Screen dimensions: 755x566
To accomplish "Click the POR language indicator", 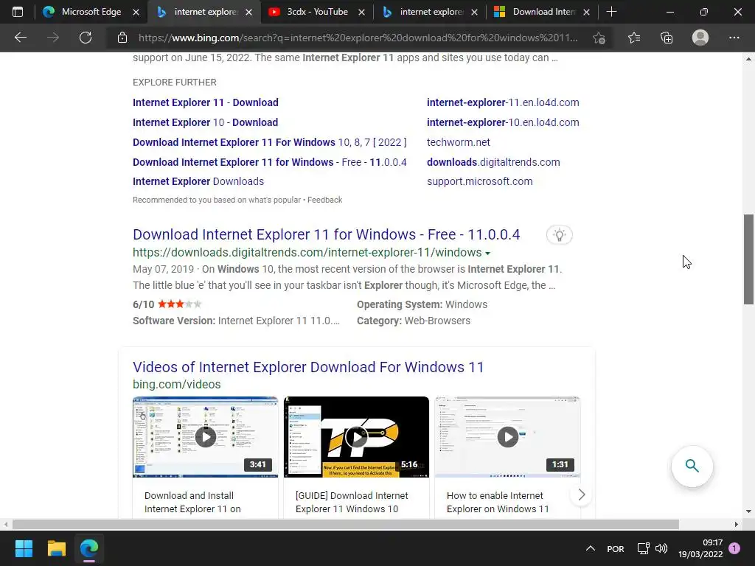I will point(616,548).
